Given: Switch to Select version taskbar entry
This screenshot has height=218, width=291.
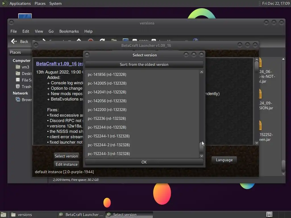Looking at the screenshot, I should pos(129,215).
